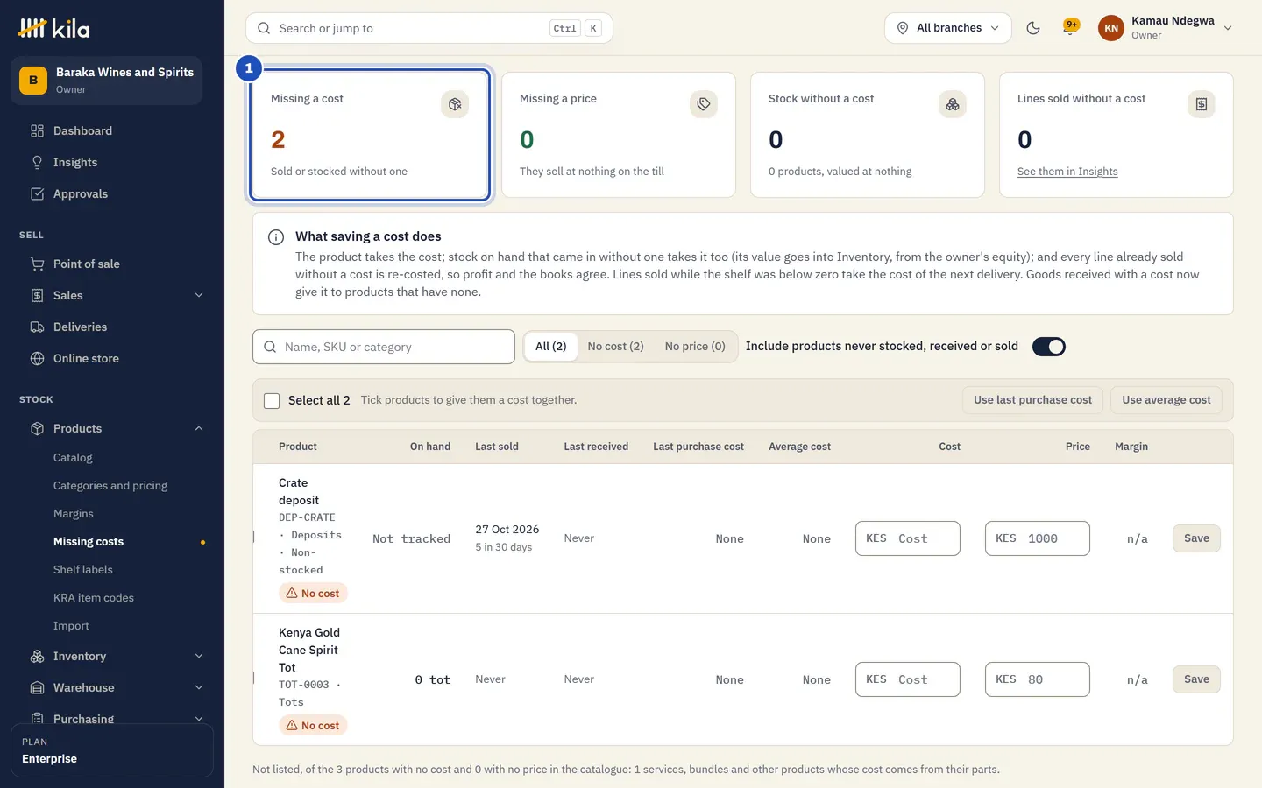The width and height of the screenshot is (1262, 788).
Task: Focus the Kenya Gold Tot Price field showing 80
Action: click(x=1038, y=679)
